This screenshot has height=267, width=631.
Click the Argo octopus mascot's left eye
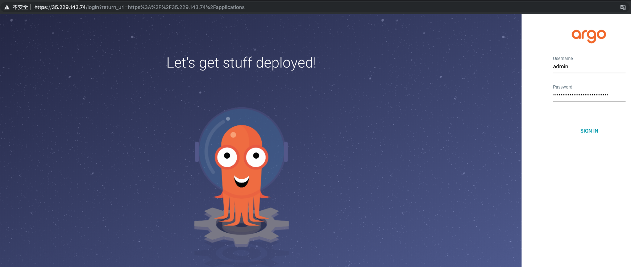[x=227, y=156]
